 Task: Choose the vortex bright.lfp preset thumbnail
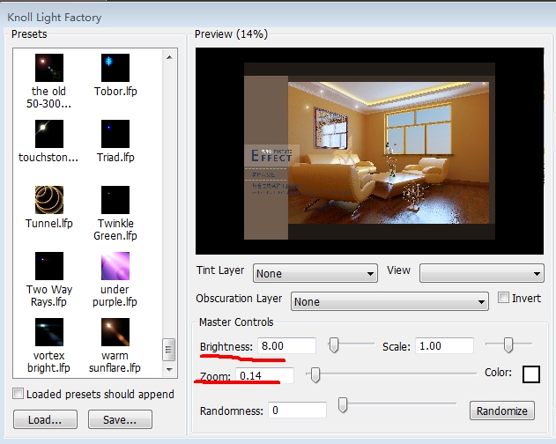tap(49, 332)
